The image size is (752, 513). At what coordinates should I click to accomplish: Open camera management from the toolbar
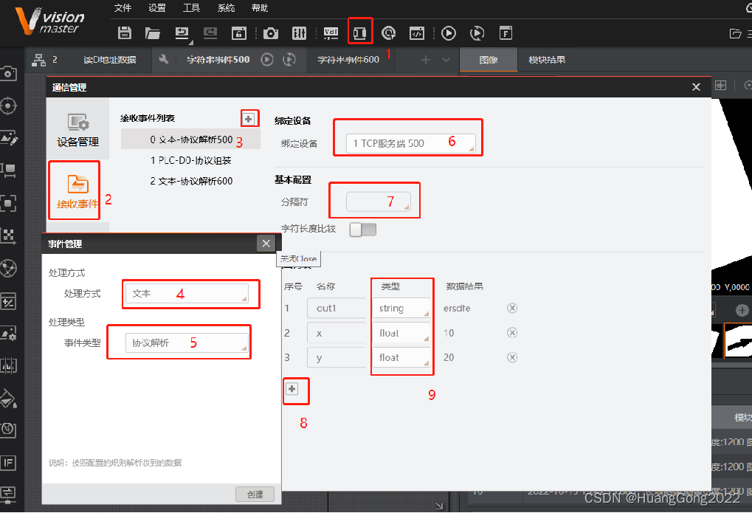pyautogui.click(x=271, y=32)
